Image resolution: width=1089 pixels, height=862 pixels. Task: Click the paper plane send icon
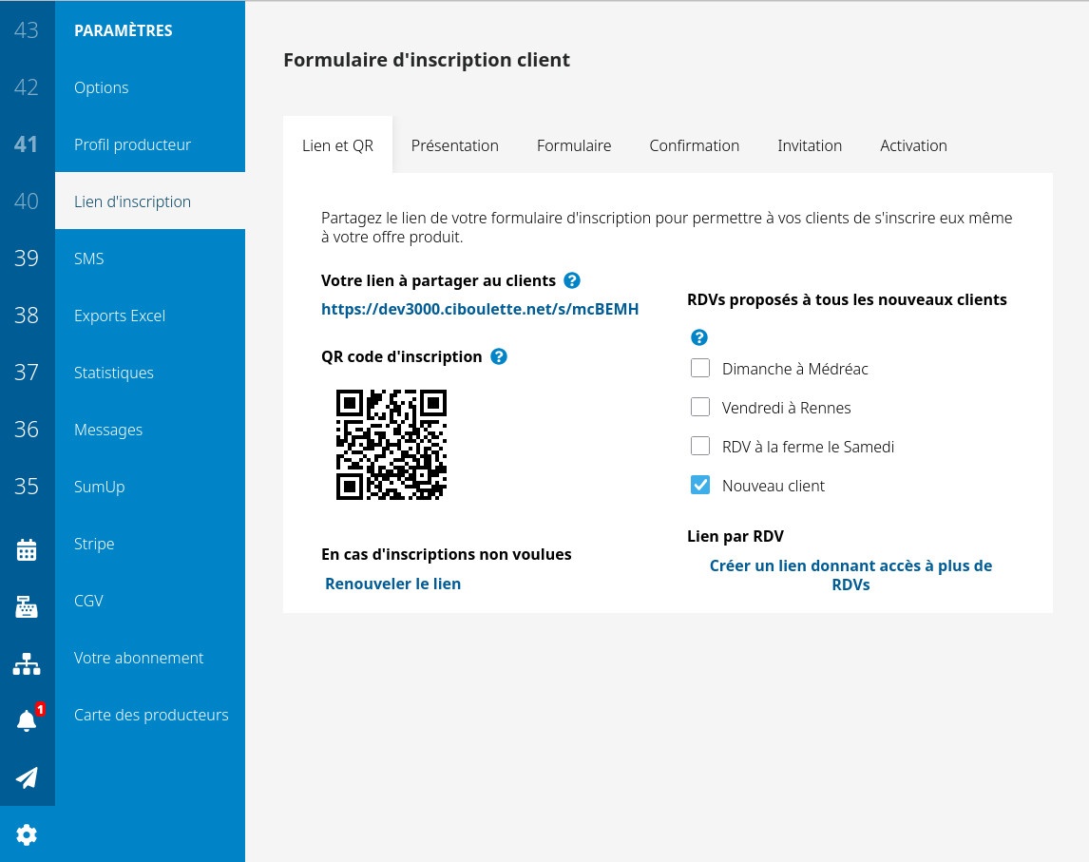pyautogui.click(x=27, y=777)
